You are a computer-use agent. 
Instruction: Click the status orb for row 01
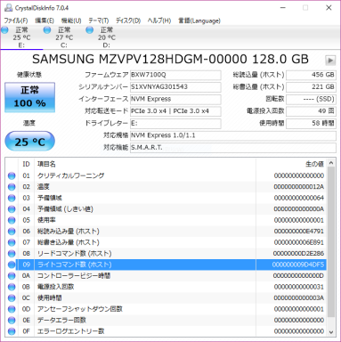point(12,175)
